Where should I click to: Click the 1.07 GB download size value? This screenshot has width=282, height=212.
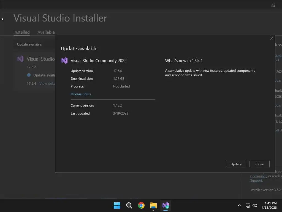[x=119, y=79]
